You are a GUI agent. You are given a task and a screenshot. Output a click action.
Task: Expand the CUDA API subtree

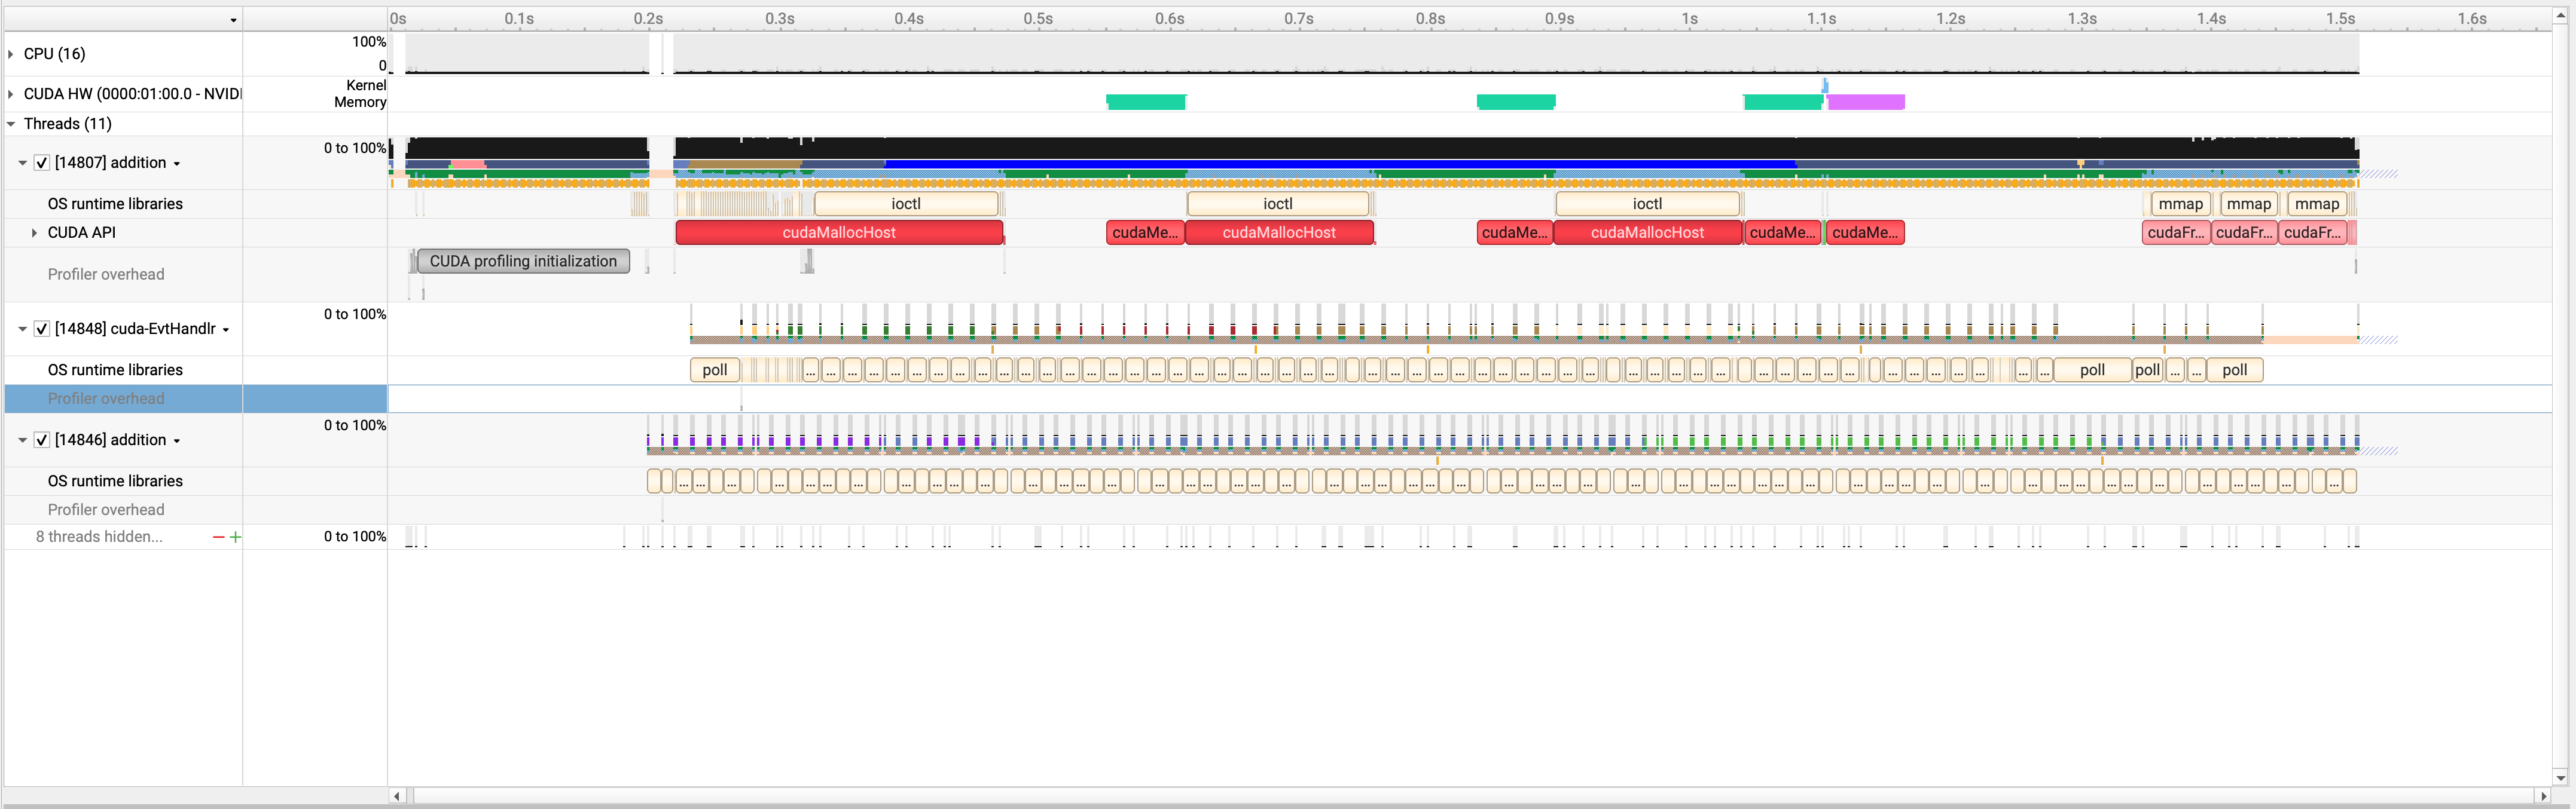click(x=34, y=232)
